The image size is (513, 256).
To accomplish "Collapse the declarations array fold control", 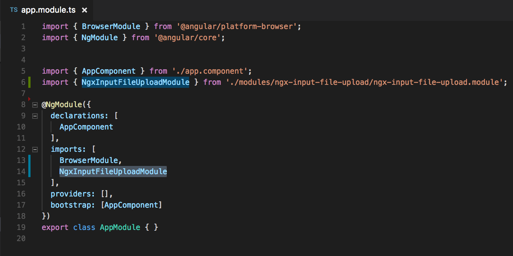I will coord(34,116).
